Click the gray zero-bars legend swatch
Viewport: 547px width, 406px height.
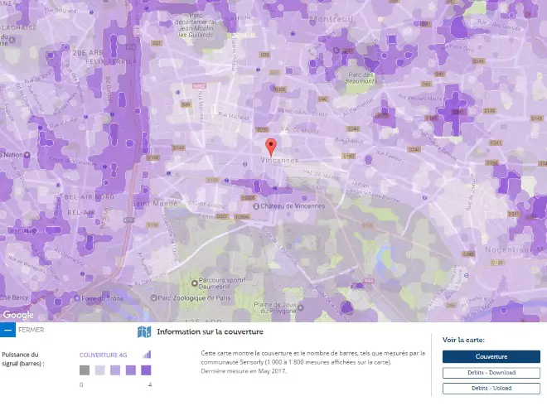[85, 370]
